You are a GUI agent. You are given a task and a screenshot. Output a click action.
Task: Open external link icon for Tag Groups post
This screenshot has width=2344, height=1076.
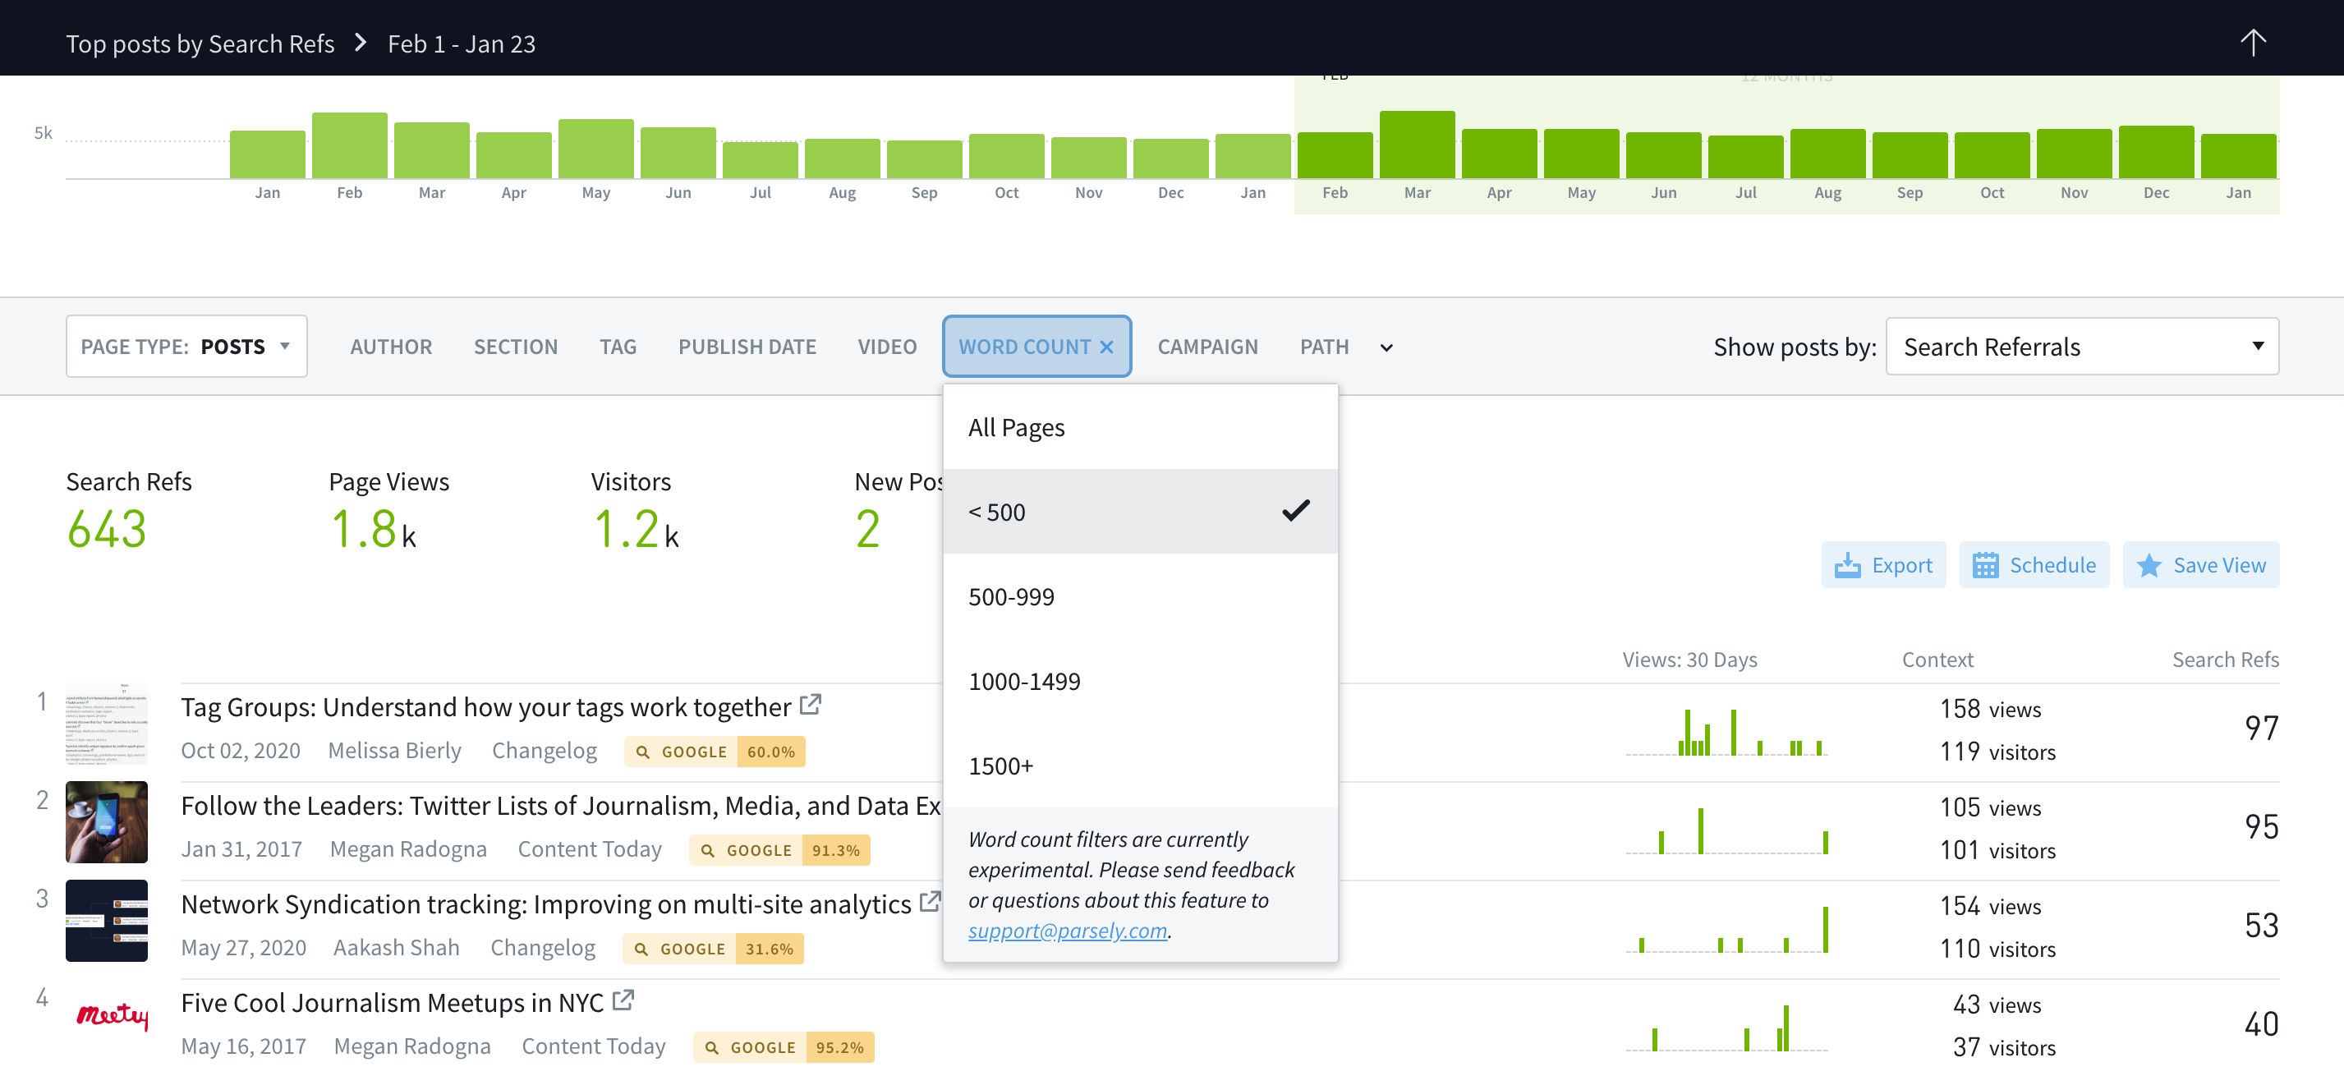(x=810, y=705)
